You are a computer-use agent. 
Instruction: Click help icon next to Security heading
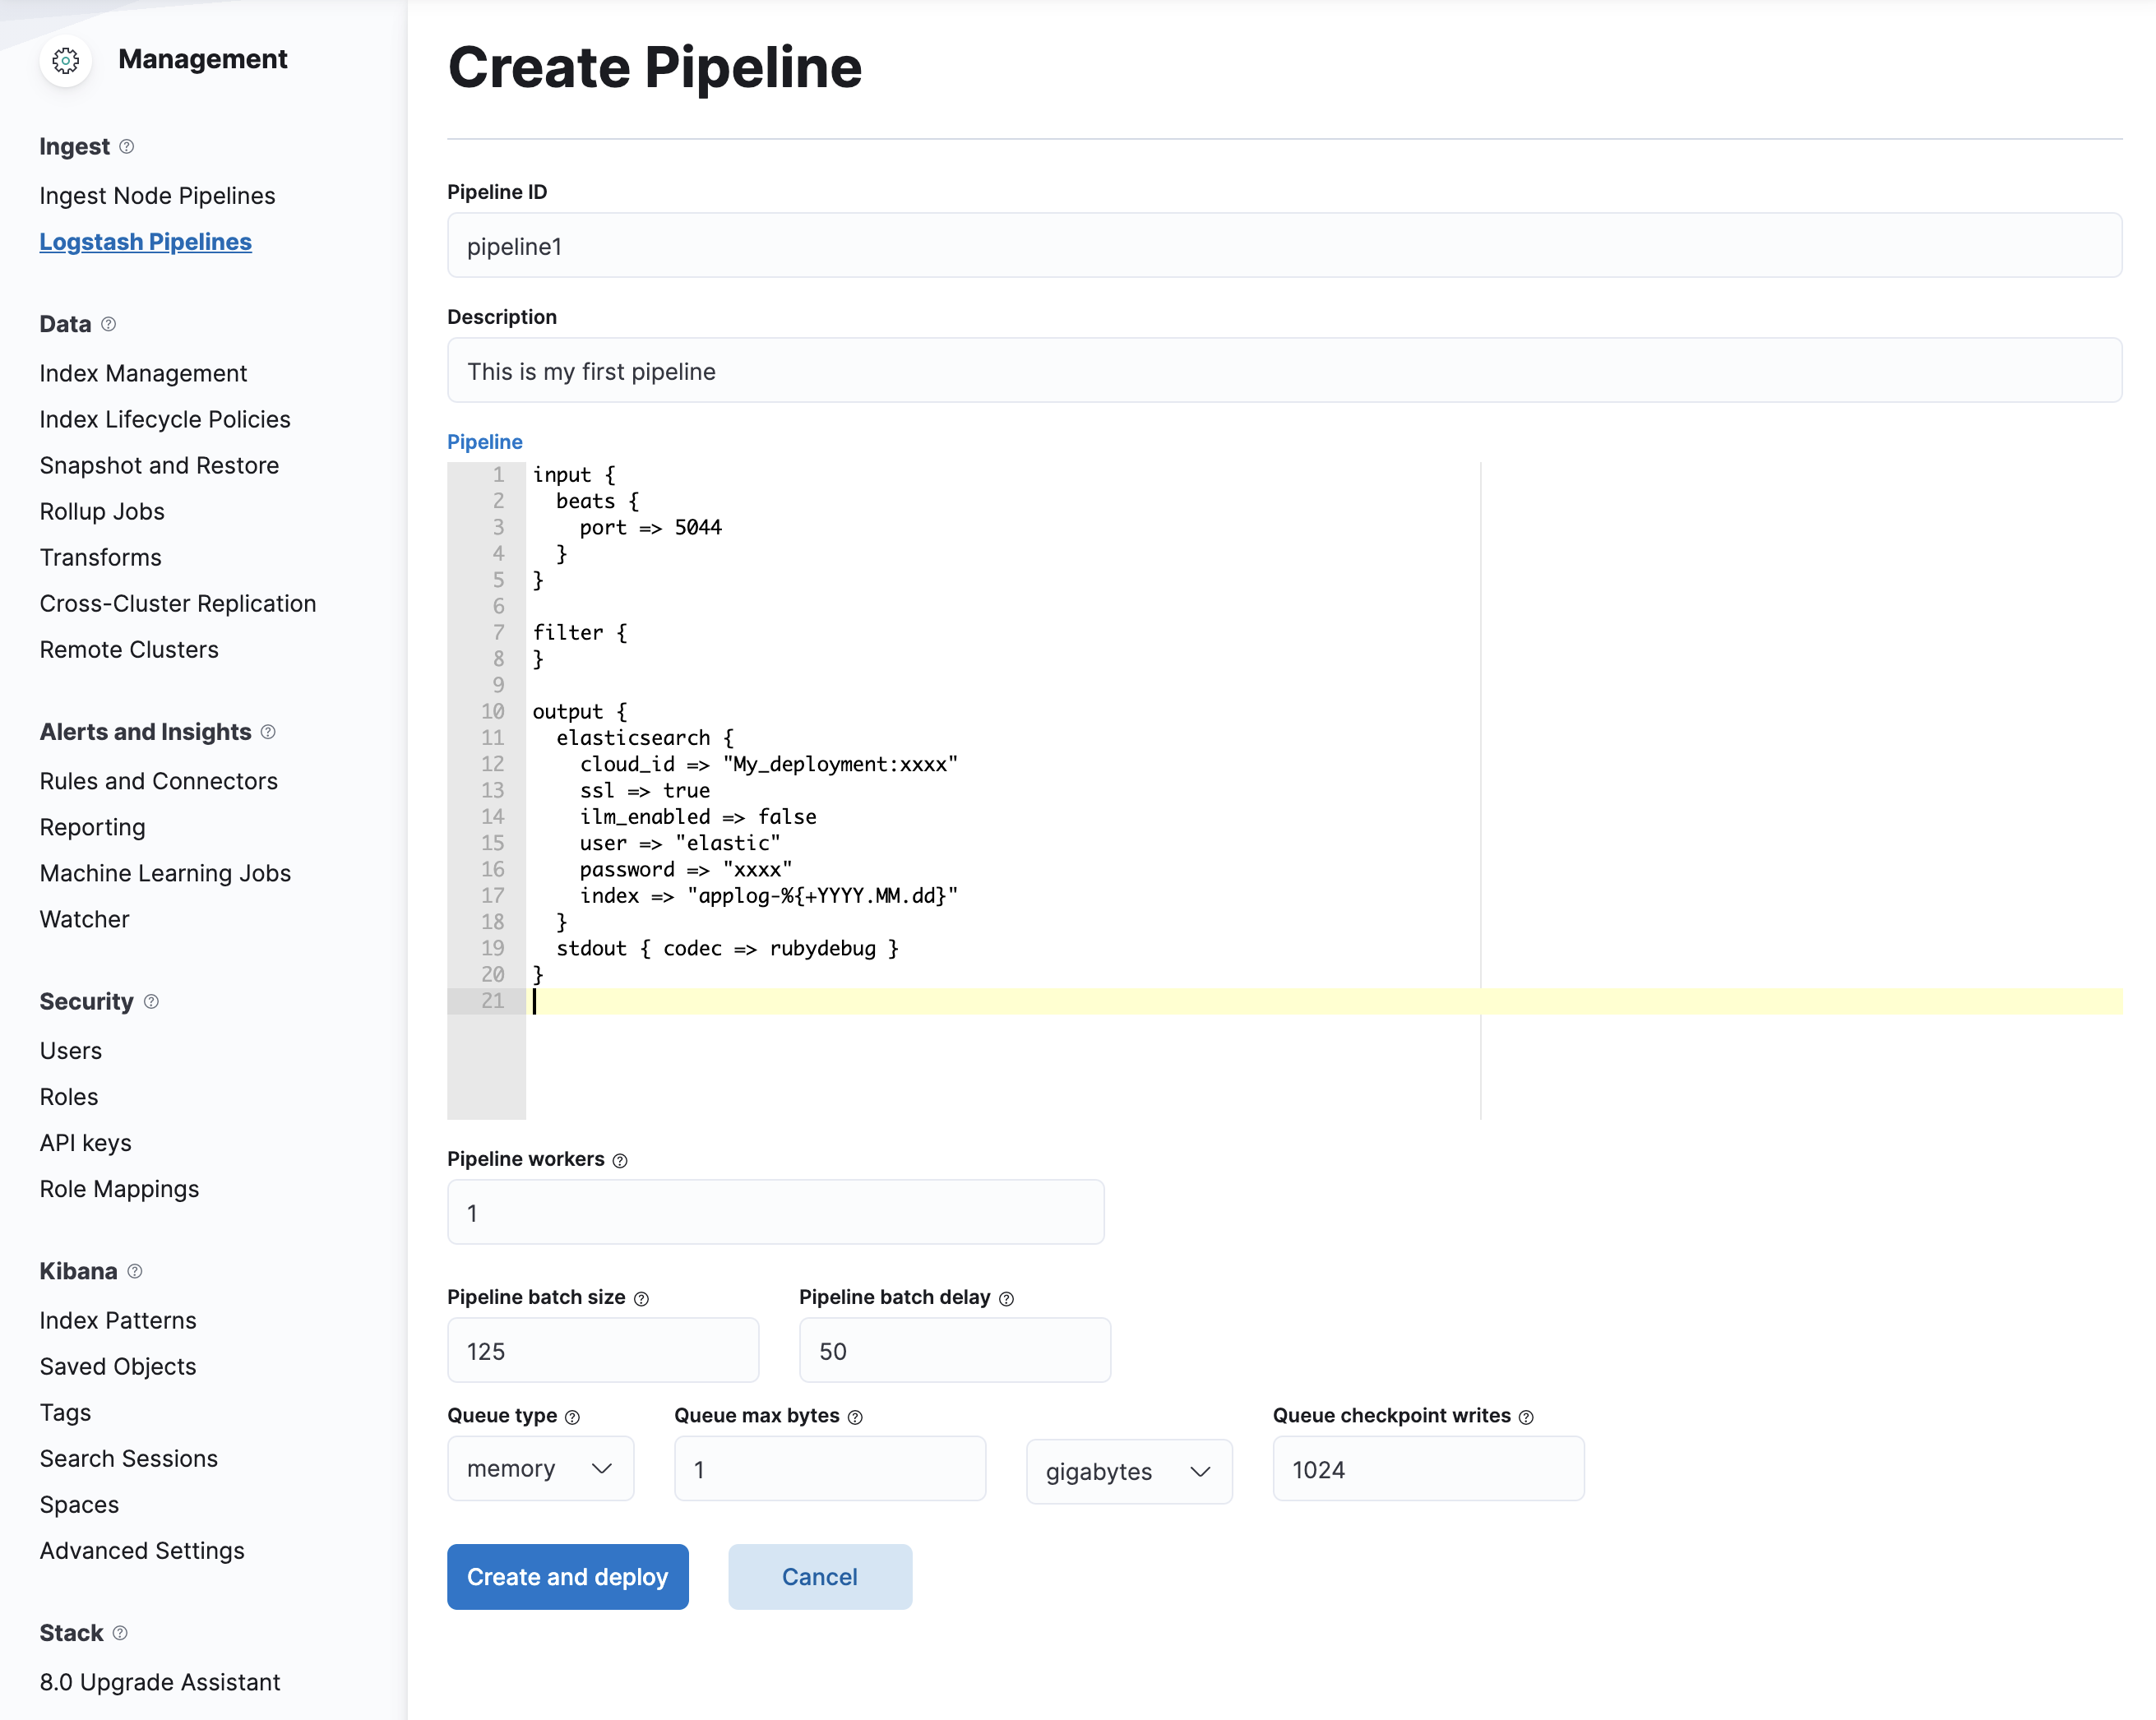point(151,1001)
